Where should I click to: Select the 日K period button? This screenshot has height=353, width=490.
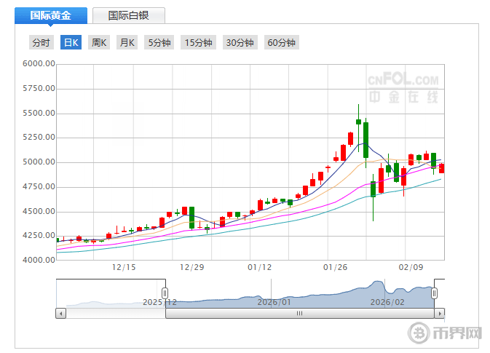(x=71, y=43)
